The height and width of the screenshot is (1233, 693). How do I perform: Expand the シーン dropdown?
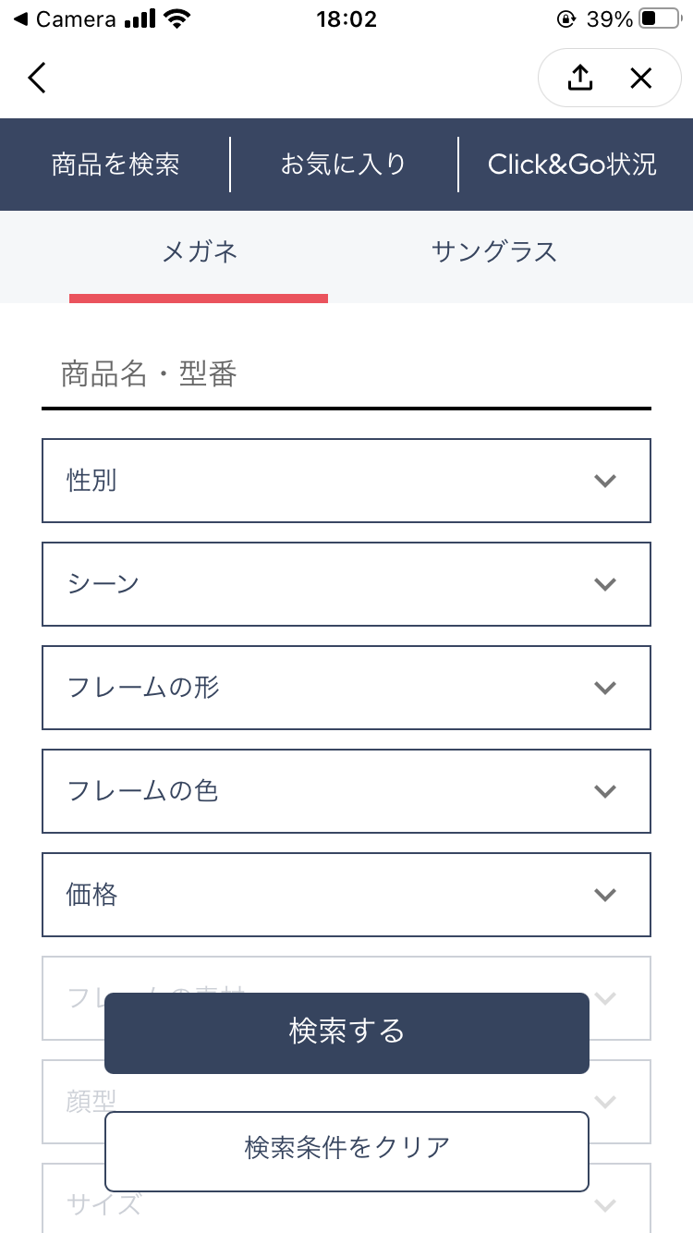coord(346,584)
